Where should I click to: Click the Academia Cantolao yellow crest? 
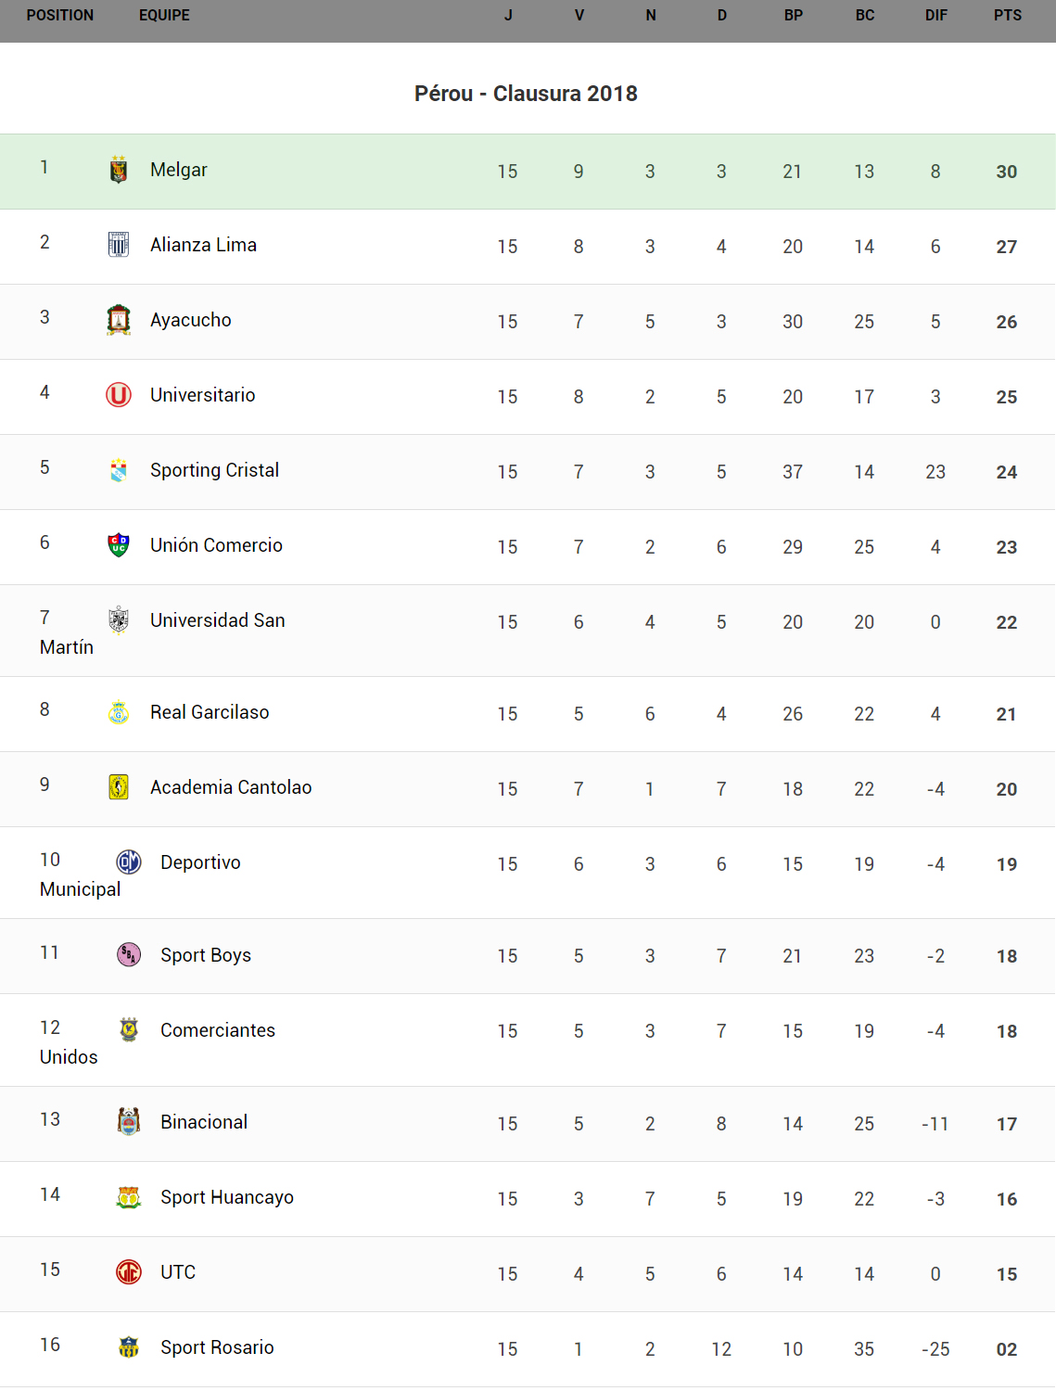[119, 787]
